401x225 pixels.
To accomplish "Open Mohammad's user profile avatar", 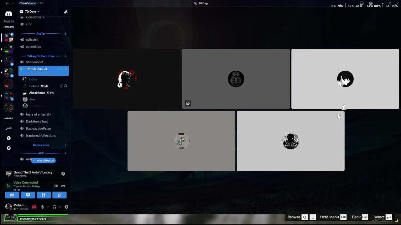I will pyautogui.click(x=8, y=207).
